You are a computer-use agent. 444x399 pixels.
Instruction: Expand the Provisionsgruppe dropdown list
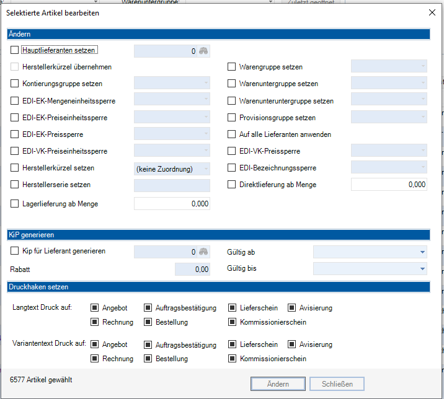click(x=423, y=118)
